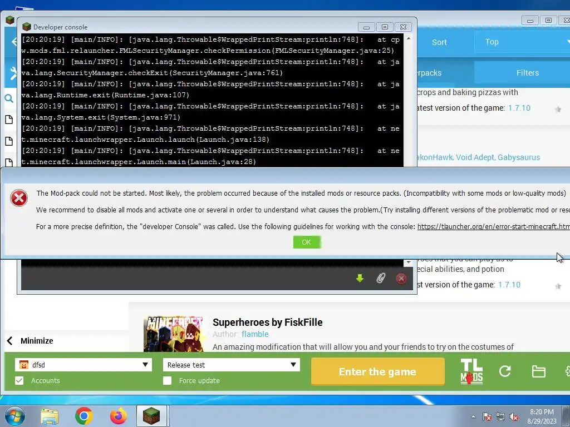570x427 pixels.
Task: Click OK in the error dialog
Action: click(x=307, y=242)
